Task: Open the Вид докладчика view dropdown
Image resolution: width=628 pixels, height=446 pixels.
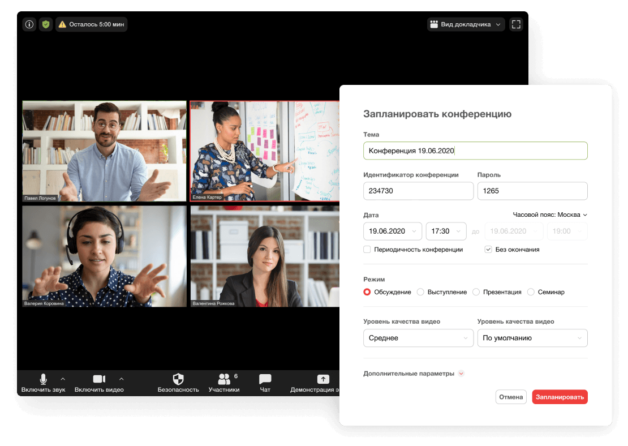Action: [466, 24]
